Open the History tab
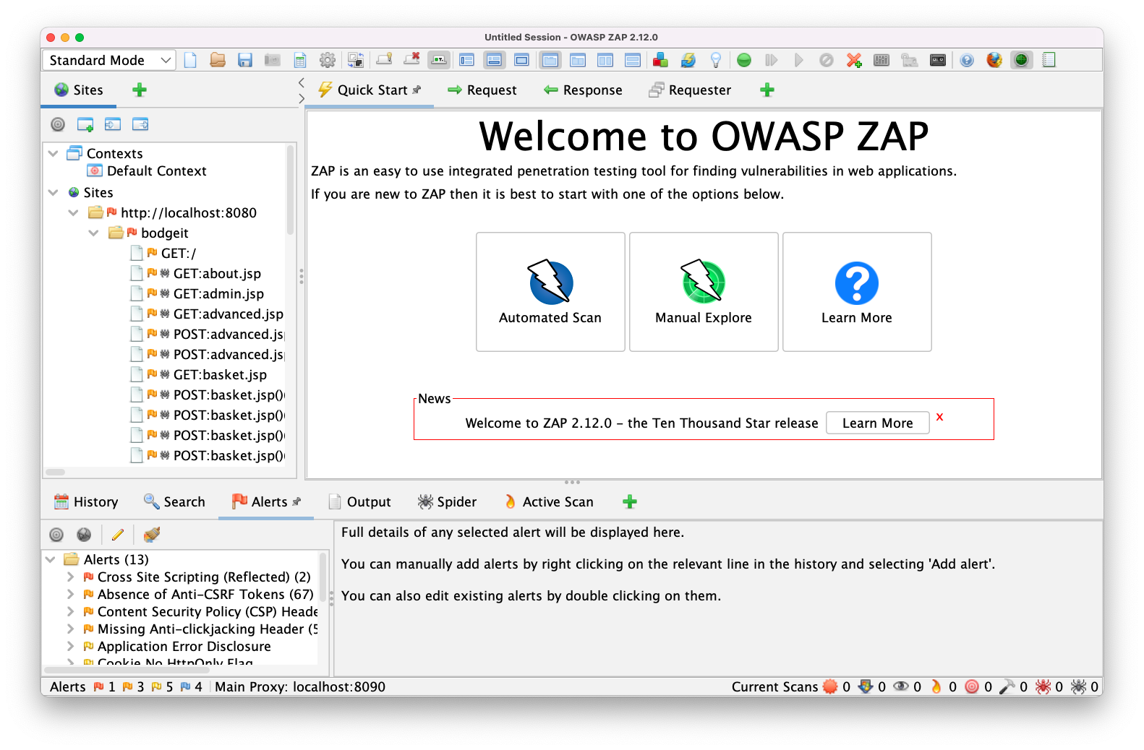This screenshot has height=750, width=1144. click(86, 501)
